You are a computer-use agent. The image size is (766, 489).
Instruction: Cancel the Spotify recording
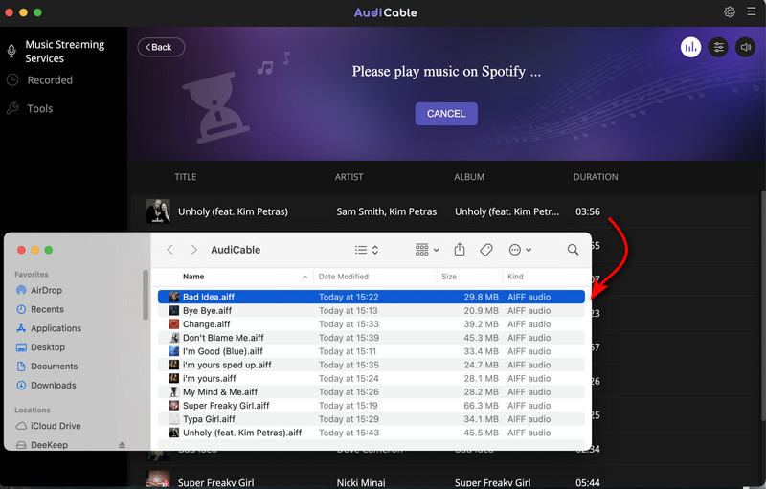coord(446,114)
